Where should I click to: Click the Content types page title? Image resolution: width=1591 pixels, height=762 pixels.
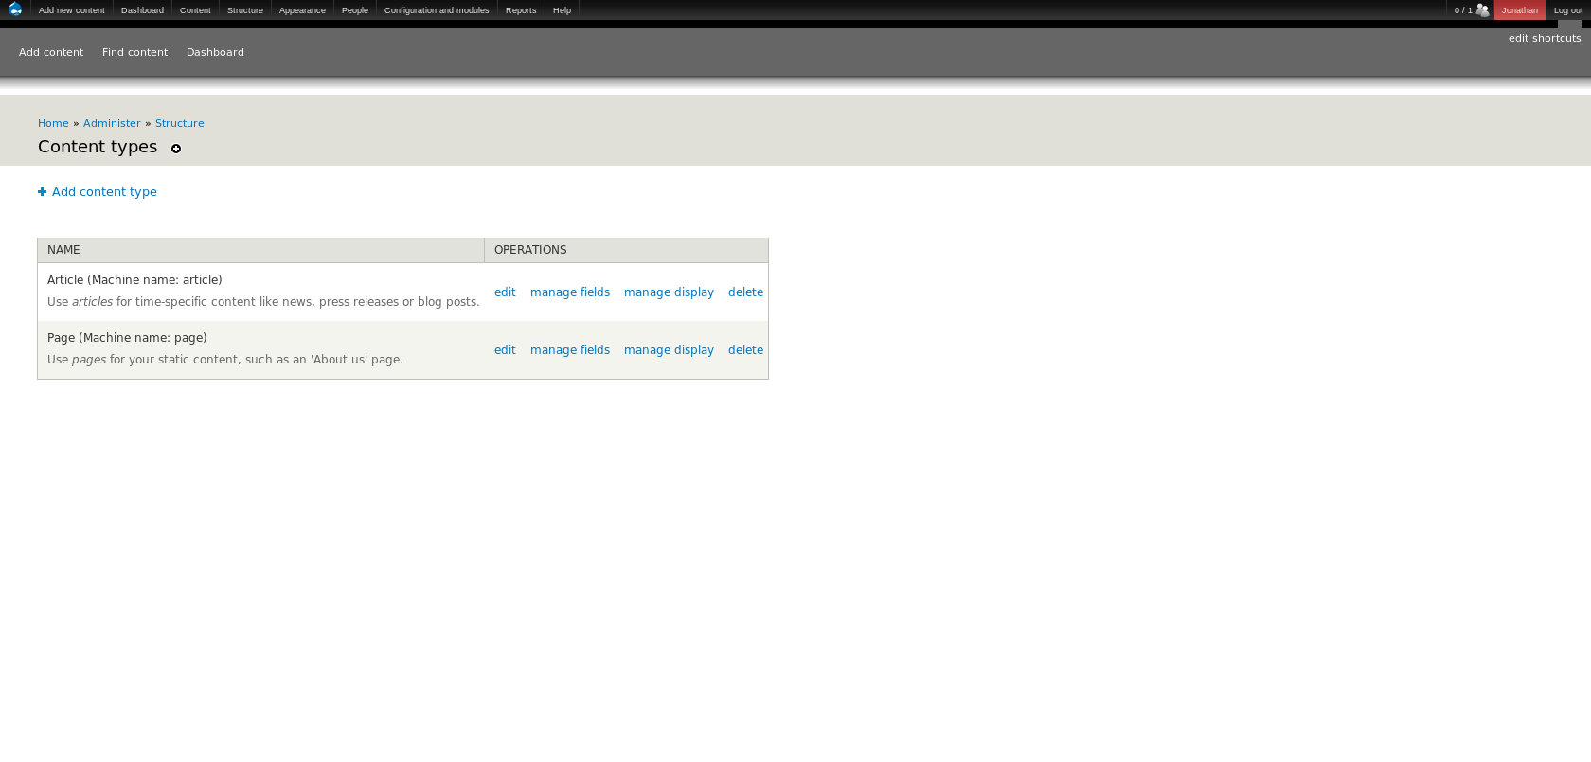pyautogui.click(x=98, y=147)
